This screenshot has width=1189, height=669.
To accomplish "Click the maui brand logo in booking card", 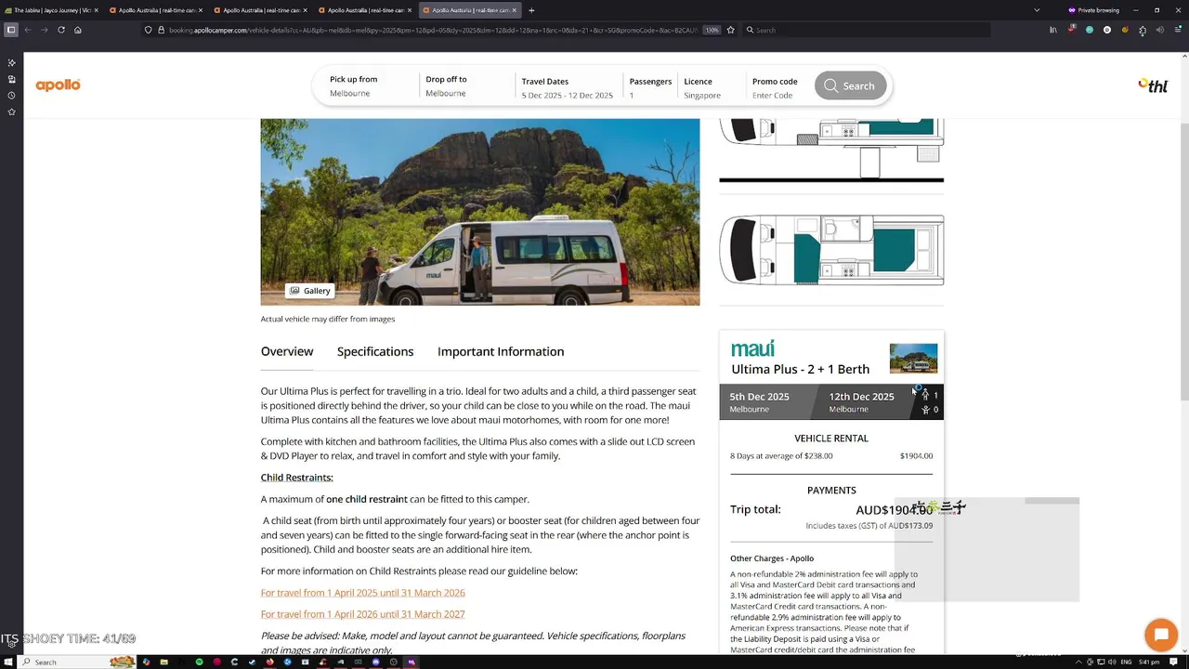I will (x=752, y=348).
